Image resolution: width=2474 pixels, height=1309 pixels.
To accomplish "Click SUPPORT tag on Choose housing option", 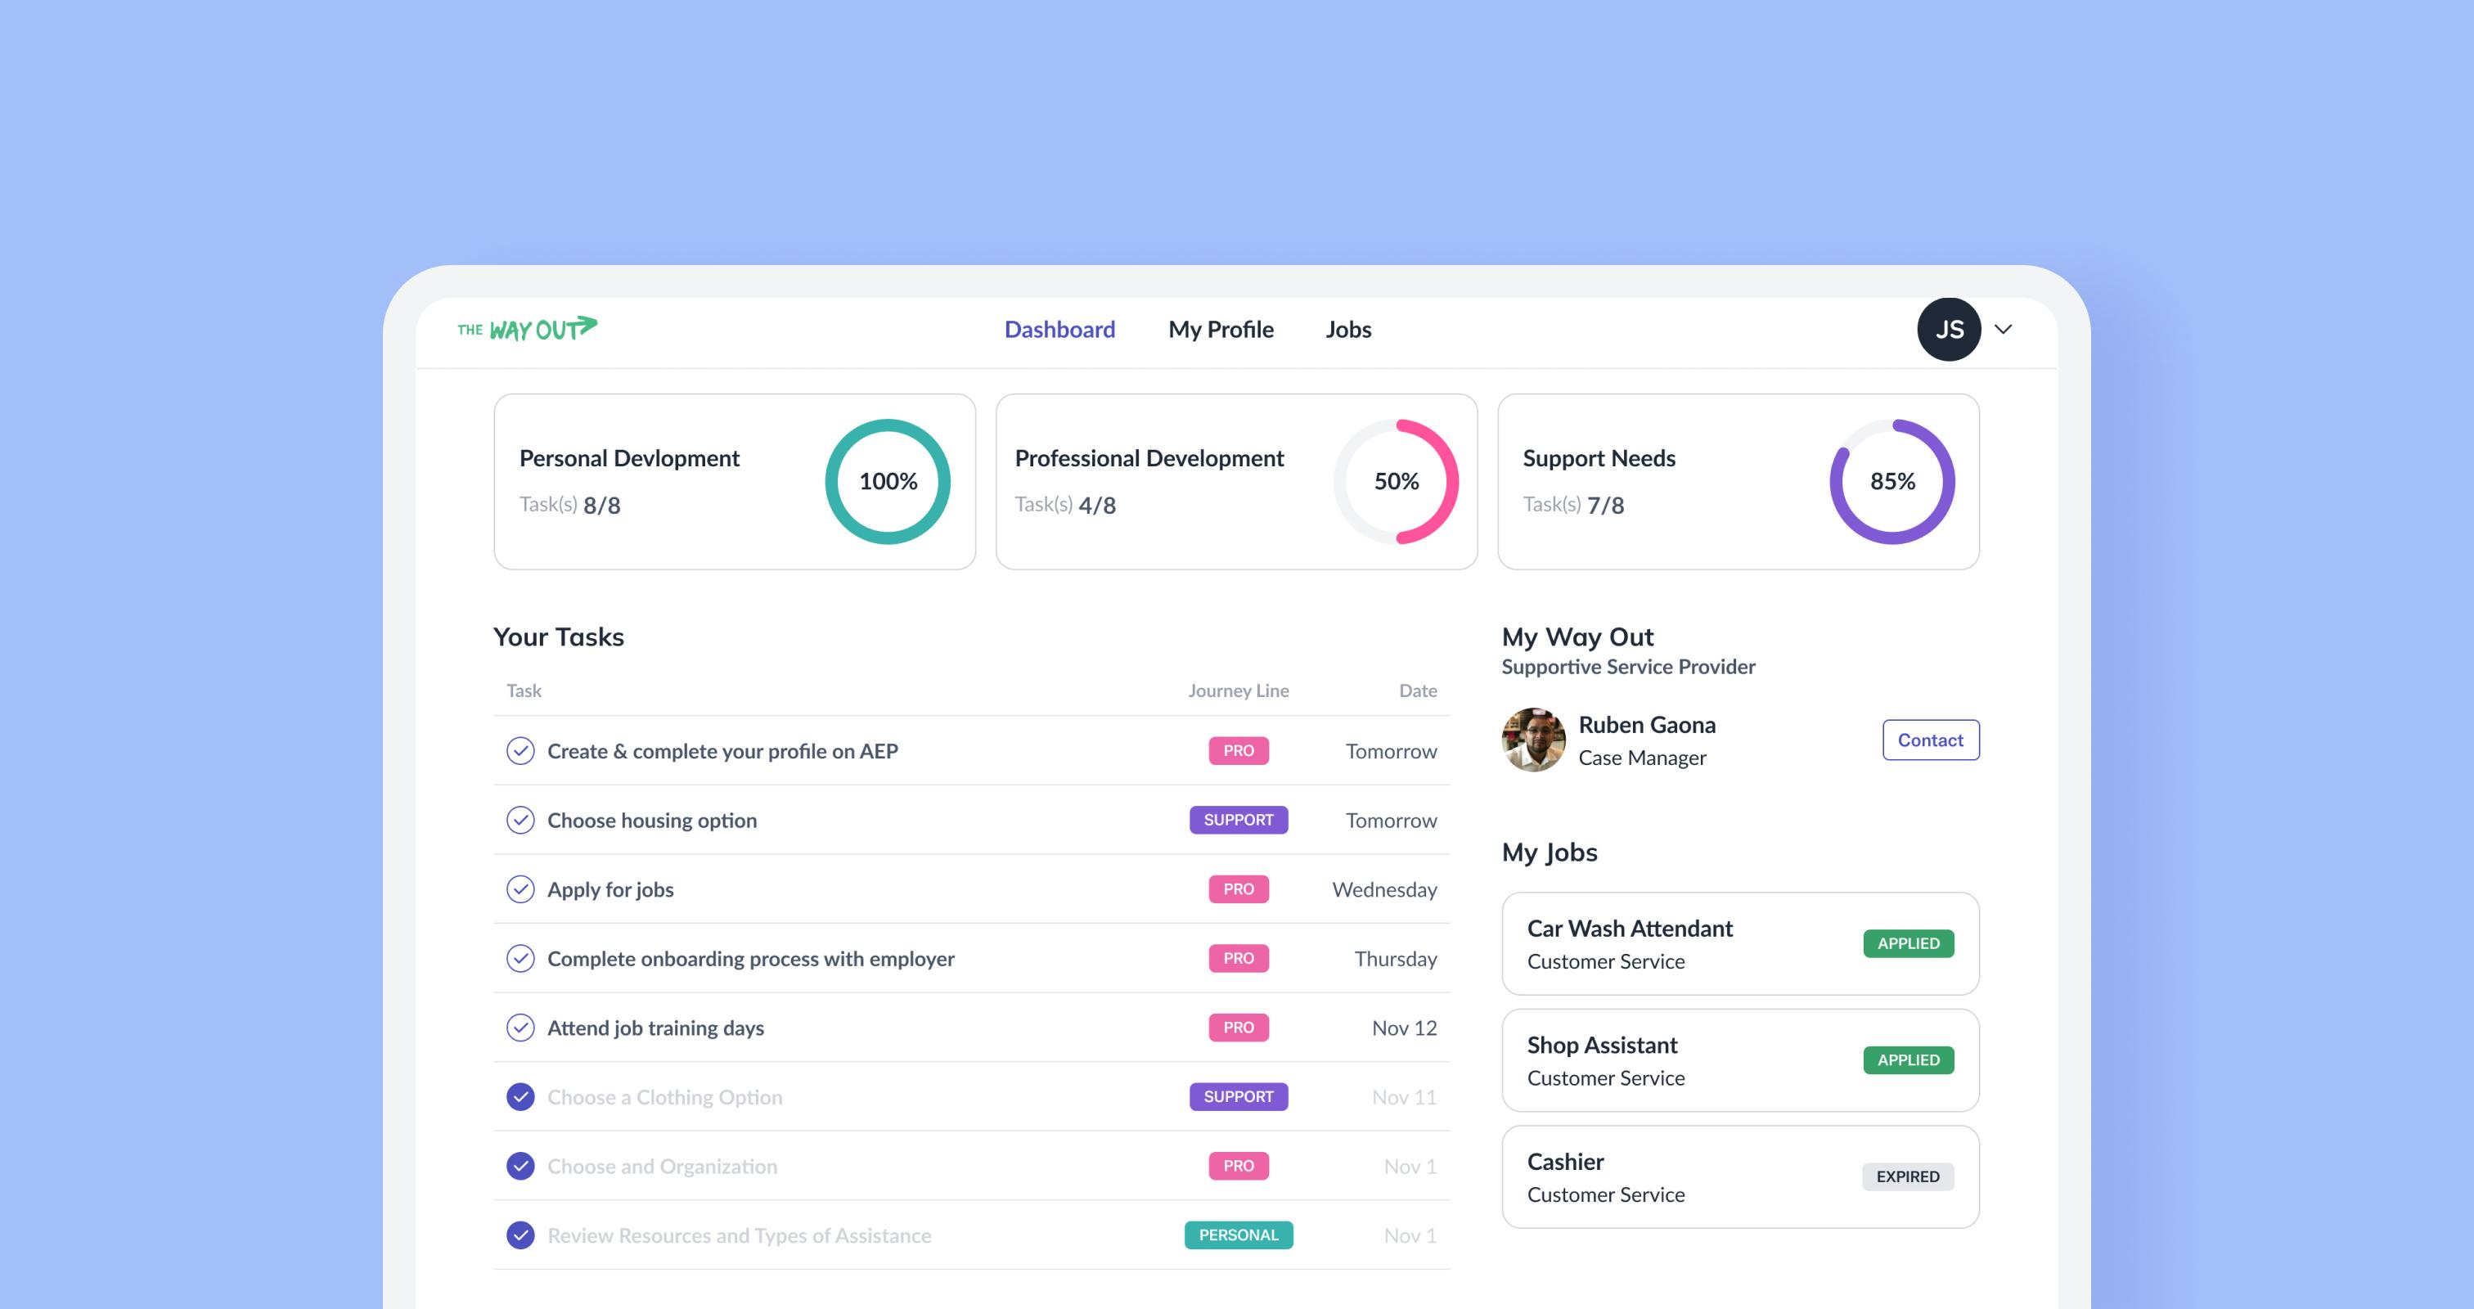I will 1238,820.
